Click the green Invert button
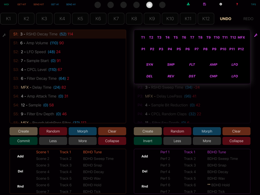Image resolution: width=260 pixels, height=195 pixels. pos(148,141)
